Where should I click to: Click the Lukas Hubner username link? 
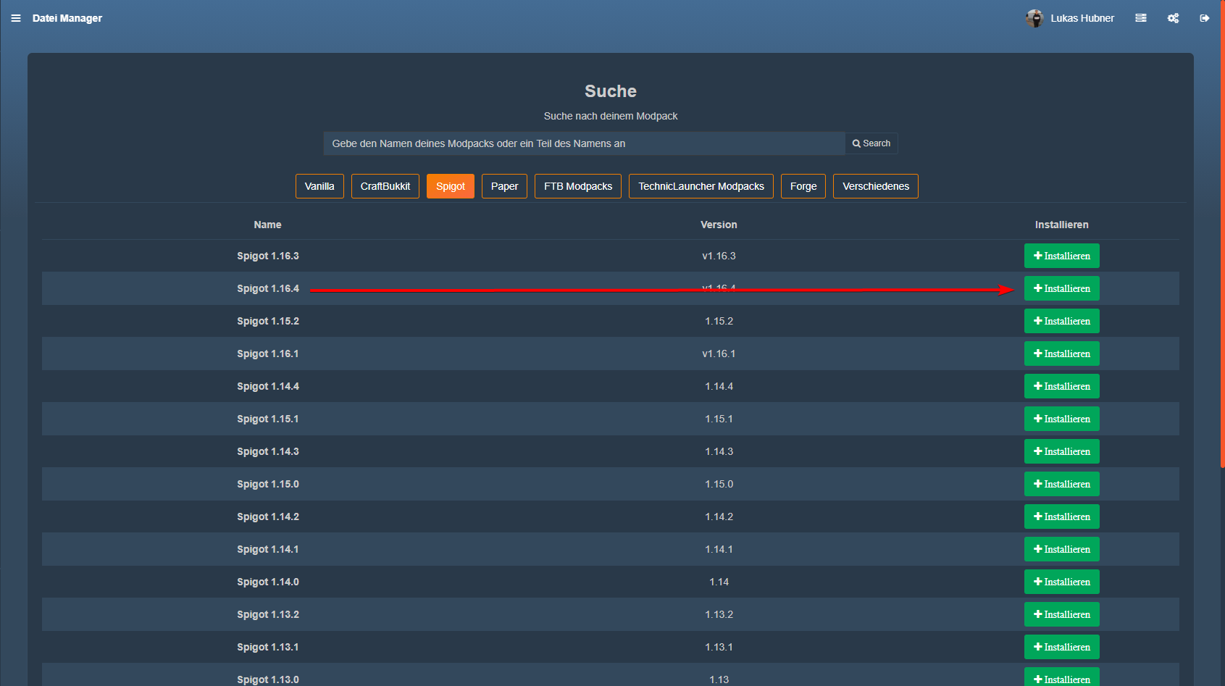click(x=1082, y=18)
